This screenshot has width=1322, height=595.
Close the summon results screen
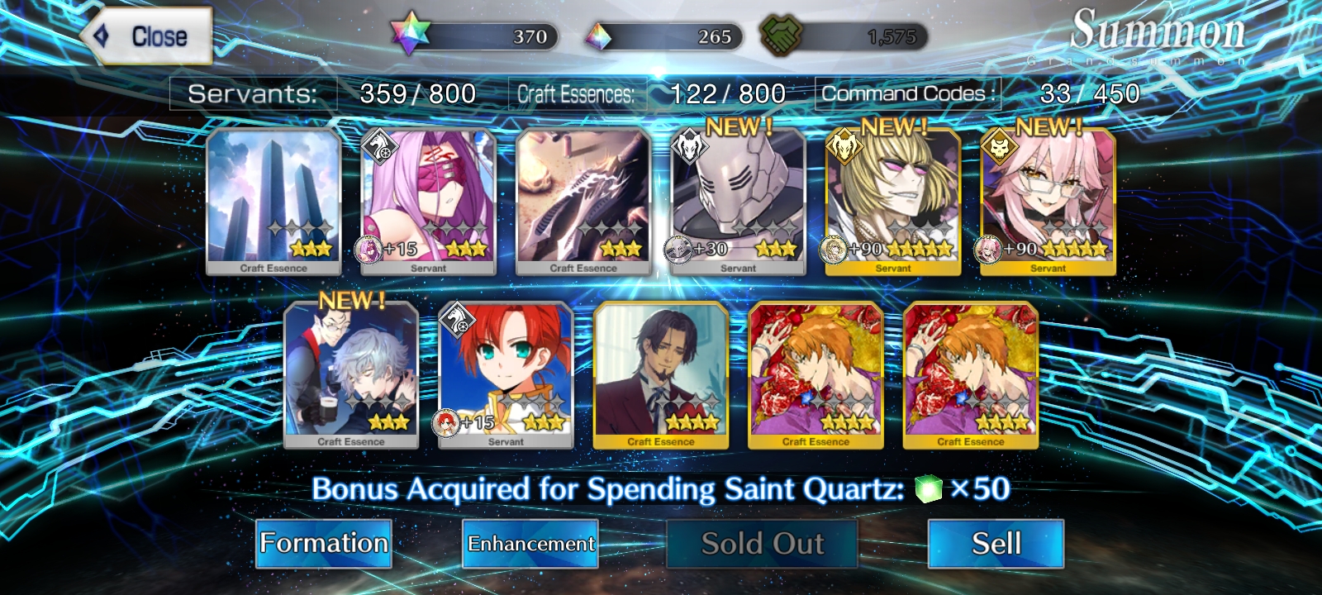pos(147,36)
